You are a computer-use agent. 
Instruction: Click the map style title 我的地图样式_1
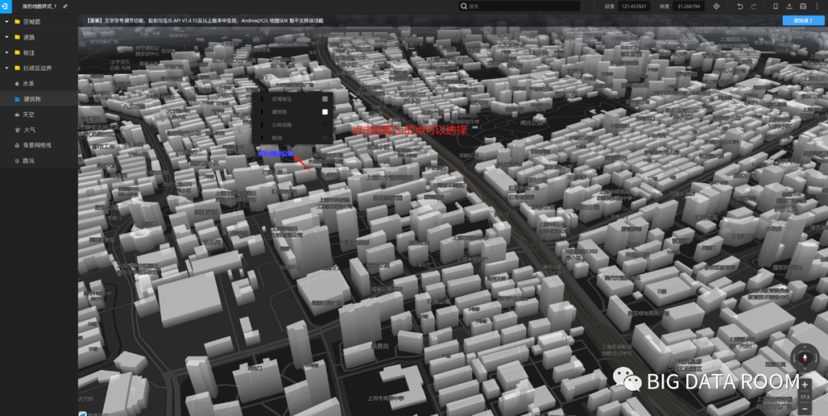point(39,6)
